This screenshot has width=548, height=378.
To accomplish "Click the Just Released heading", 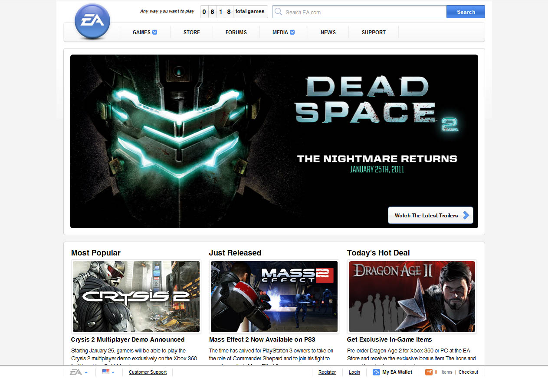I will click(x=235, y=253).
